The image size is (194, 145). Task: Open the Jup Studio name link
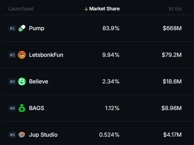[43, 135]
